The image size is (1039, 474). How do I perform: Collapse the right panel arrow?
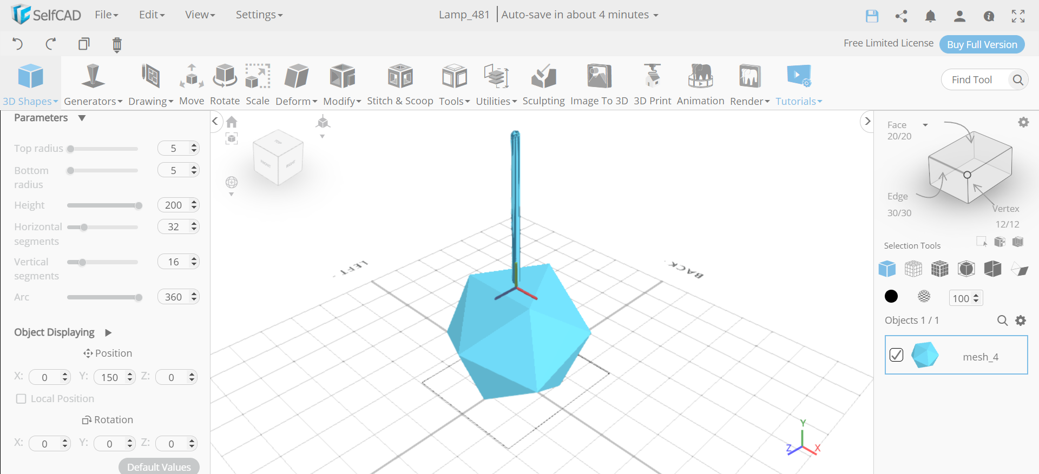pos(867,121)
